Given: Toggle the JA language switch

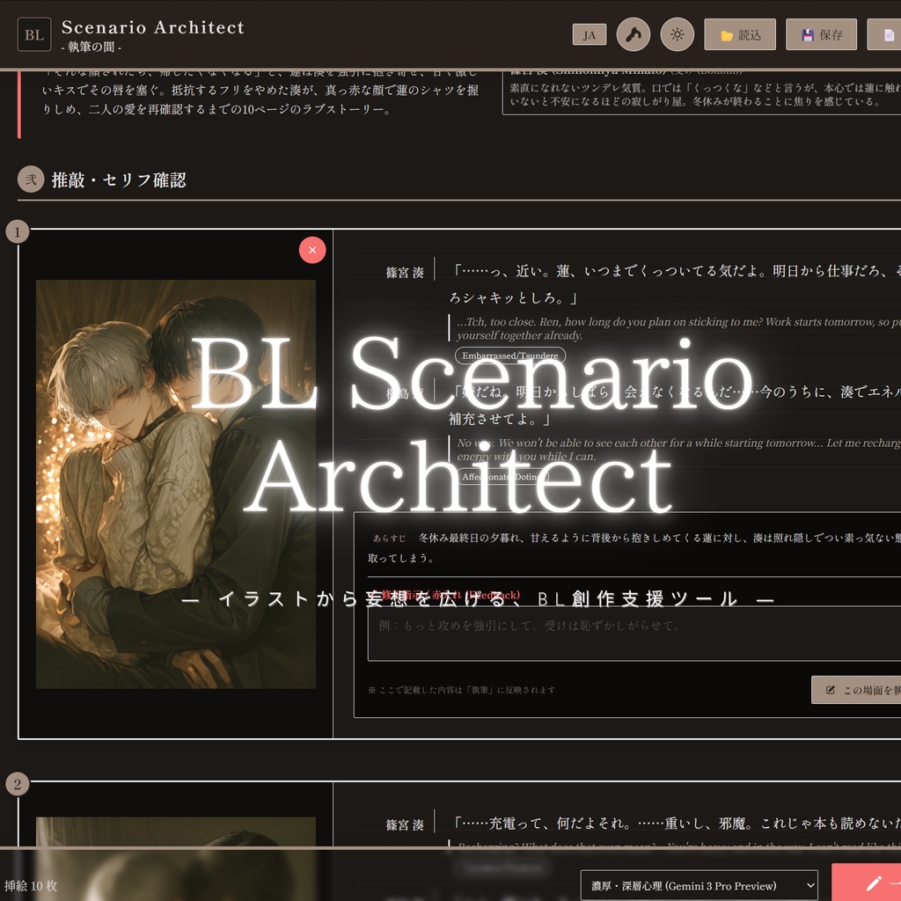Looking at the screenshot, I should click(588, 34).
